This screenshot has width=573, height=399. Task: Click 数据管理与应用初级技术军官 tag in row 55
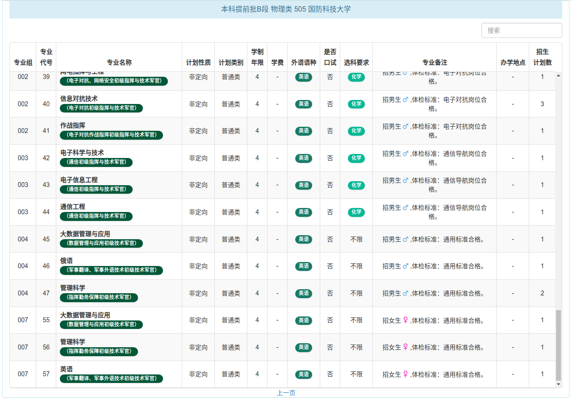pos(101,324)
